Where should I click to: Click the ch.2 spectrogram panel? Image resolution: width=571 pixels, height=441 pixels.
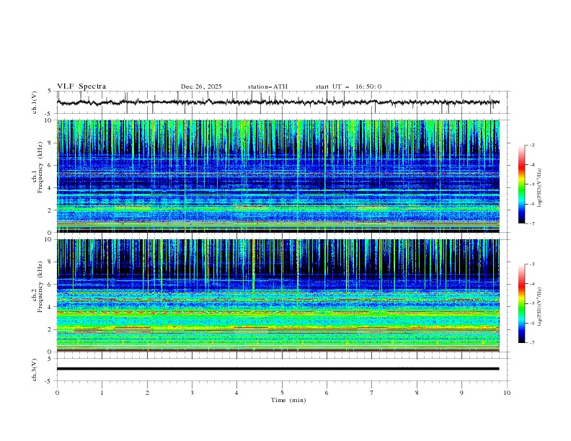[278, 295]
